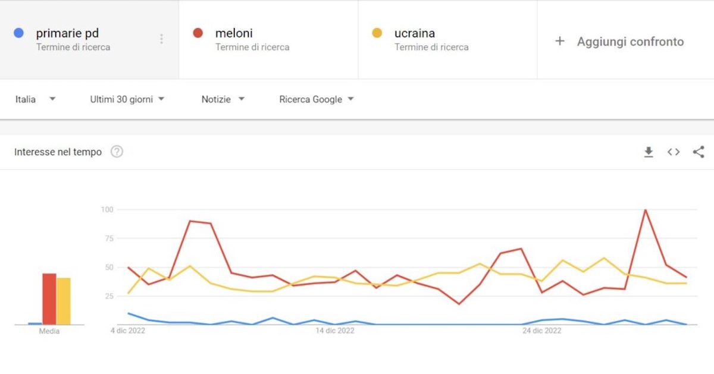Share the Interesse nel tempo chart

699,152
